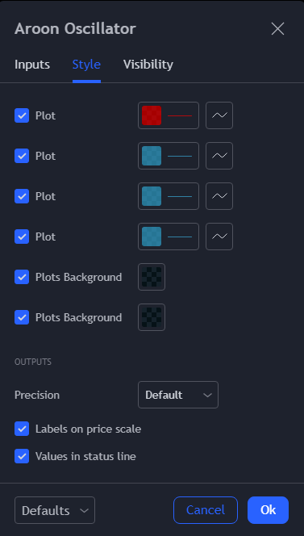Open color swatch of second Plots Background
Viewport: 304px width, 536px height.
click(152, 317)
